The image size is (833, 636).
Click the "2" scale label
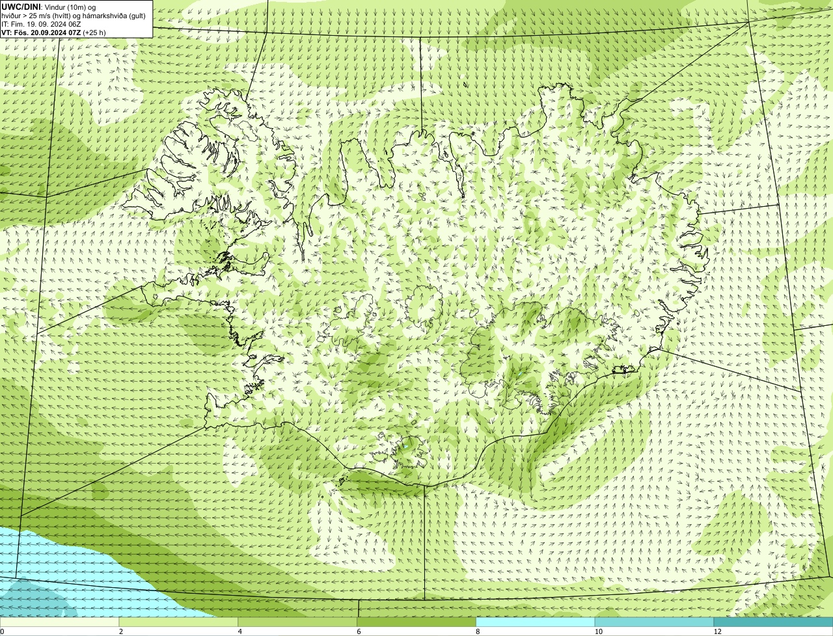pos(121,631)
